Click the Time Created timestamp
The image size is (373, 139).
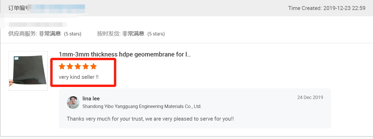[327, 8]
